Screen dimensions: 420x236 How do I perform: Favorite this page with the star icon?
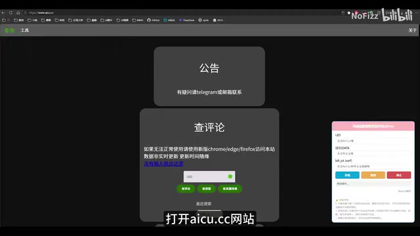[x=348, y=12]
